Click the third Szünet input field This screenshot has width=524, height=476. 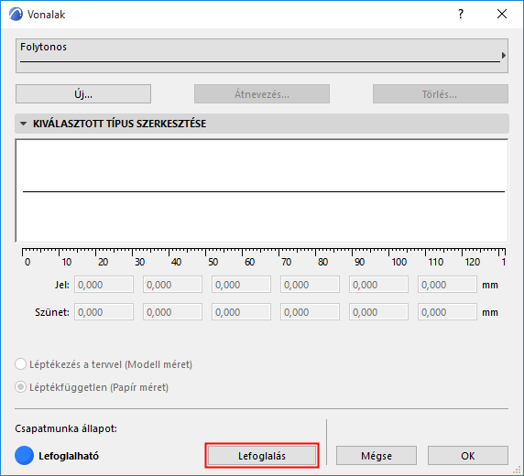[241, 312]
